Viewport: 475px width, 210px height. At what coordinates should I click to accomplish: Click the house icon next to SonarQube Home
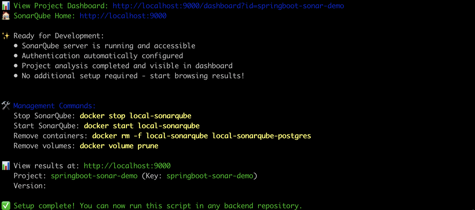pyautogui.click(x=6, y=16)
